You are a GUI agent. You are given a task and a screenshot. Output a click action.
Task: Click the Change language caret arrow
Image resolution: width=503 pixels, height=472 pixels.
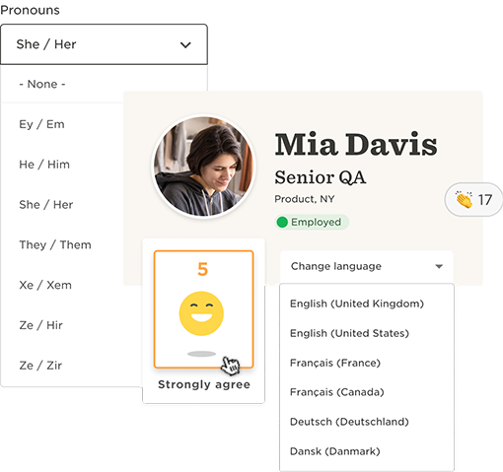(x=439, y=266)
